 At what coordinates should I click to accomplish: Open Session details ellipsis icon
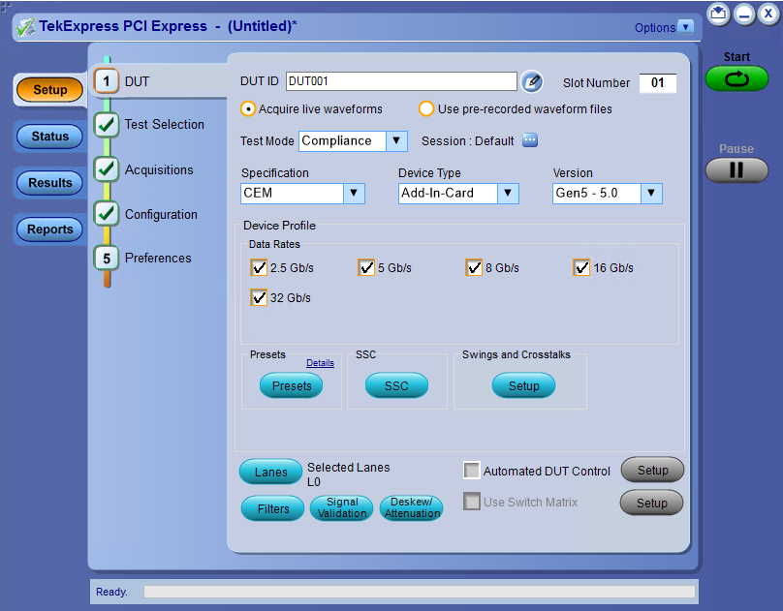[530, 140]
